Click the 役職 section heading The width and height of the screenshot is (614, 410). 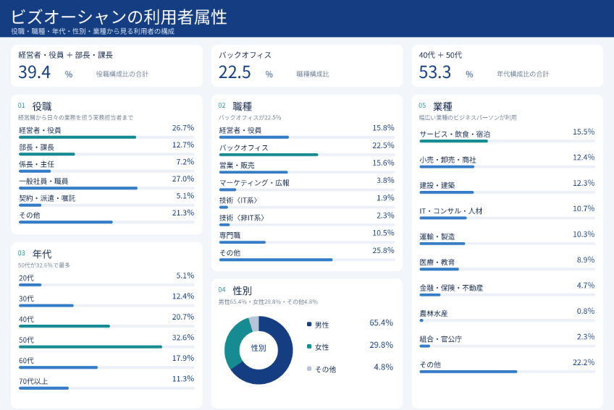42,106
